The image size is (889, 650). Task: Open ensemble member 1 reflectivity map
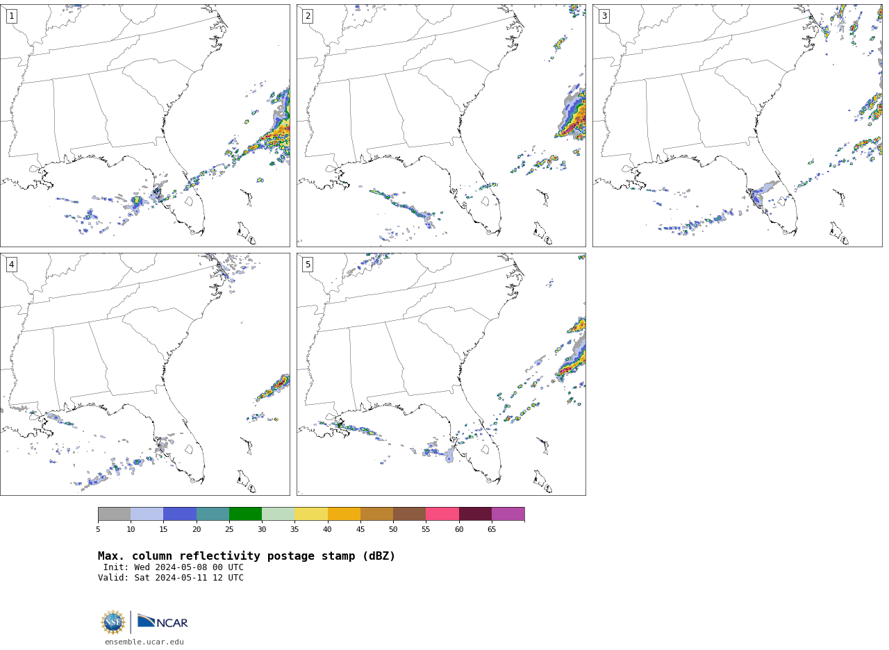click(x=144, y=126)
